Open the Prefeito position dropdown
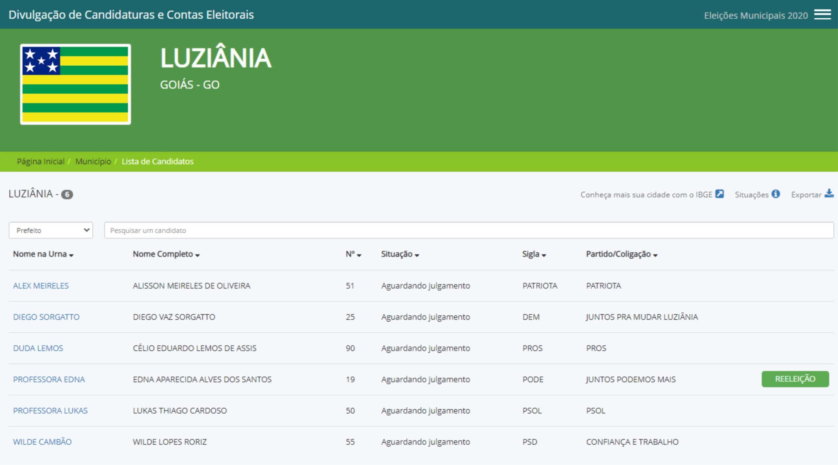Screen dimensions: 838x465 51,230
